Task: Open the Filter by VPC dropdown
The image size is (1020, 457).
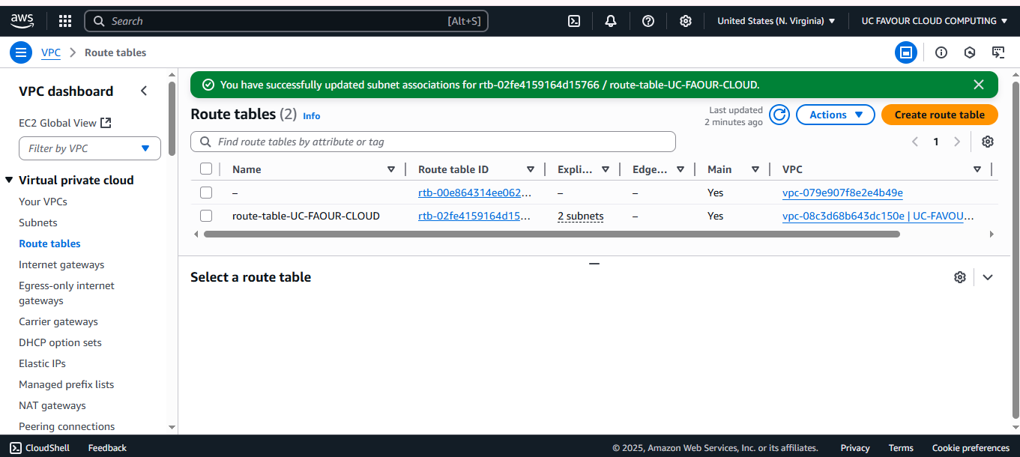Action: [90, 148]
